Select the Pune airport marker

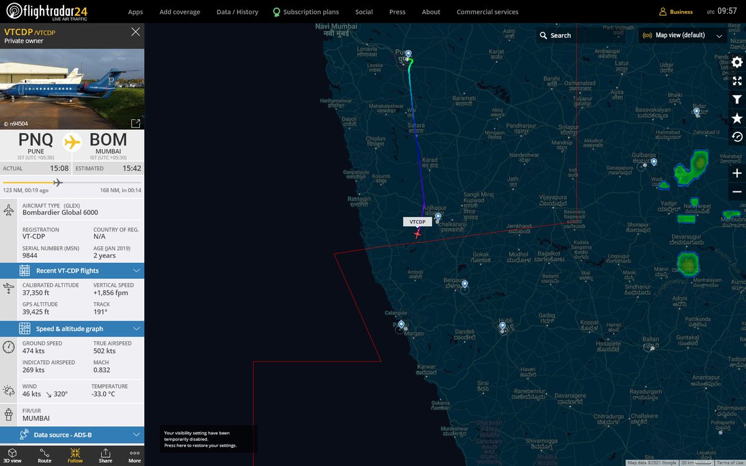point(408,54)
